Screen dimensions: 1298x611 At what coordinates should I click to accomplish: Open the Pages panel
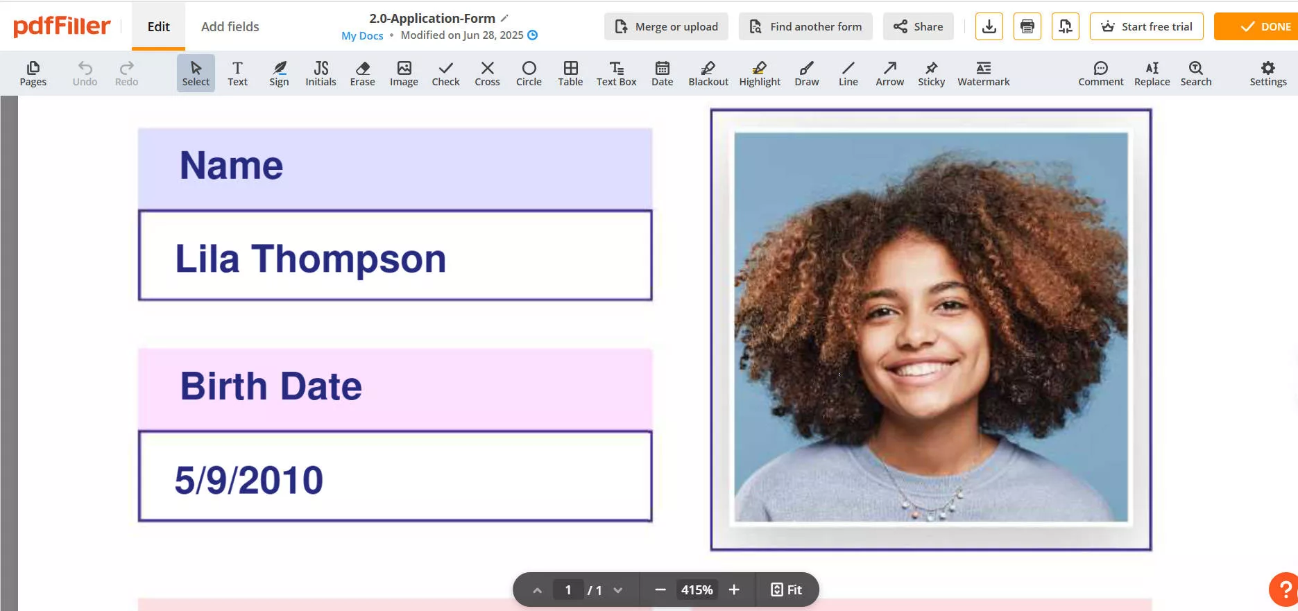tap(33, 73)
